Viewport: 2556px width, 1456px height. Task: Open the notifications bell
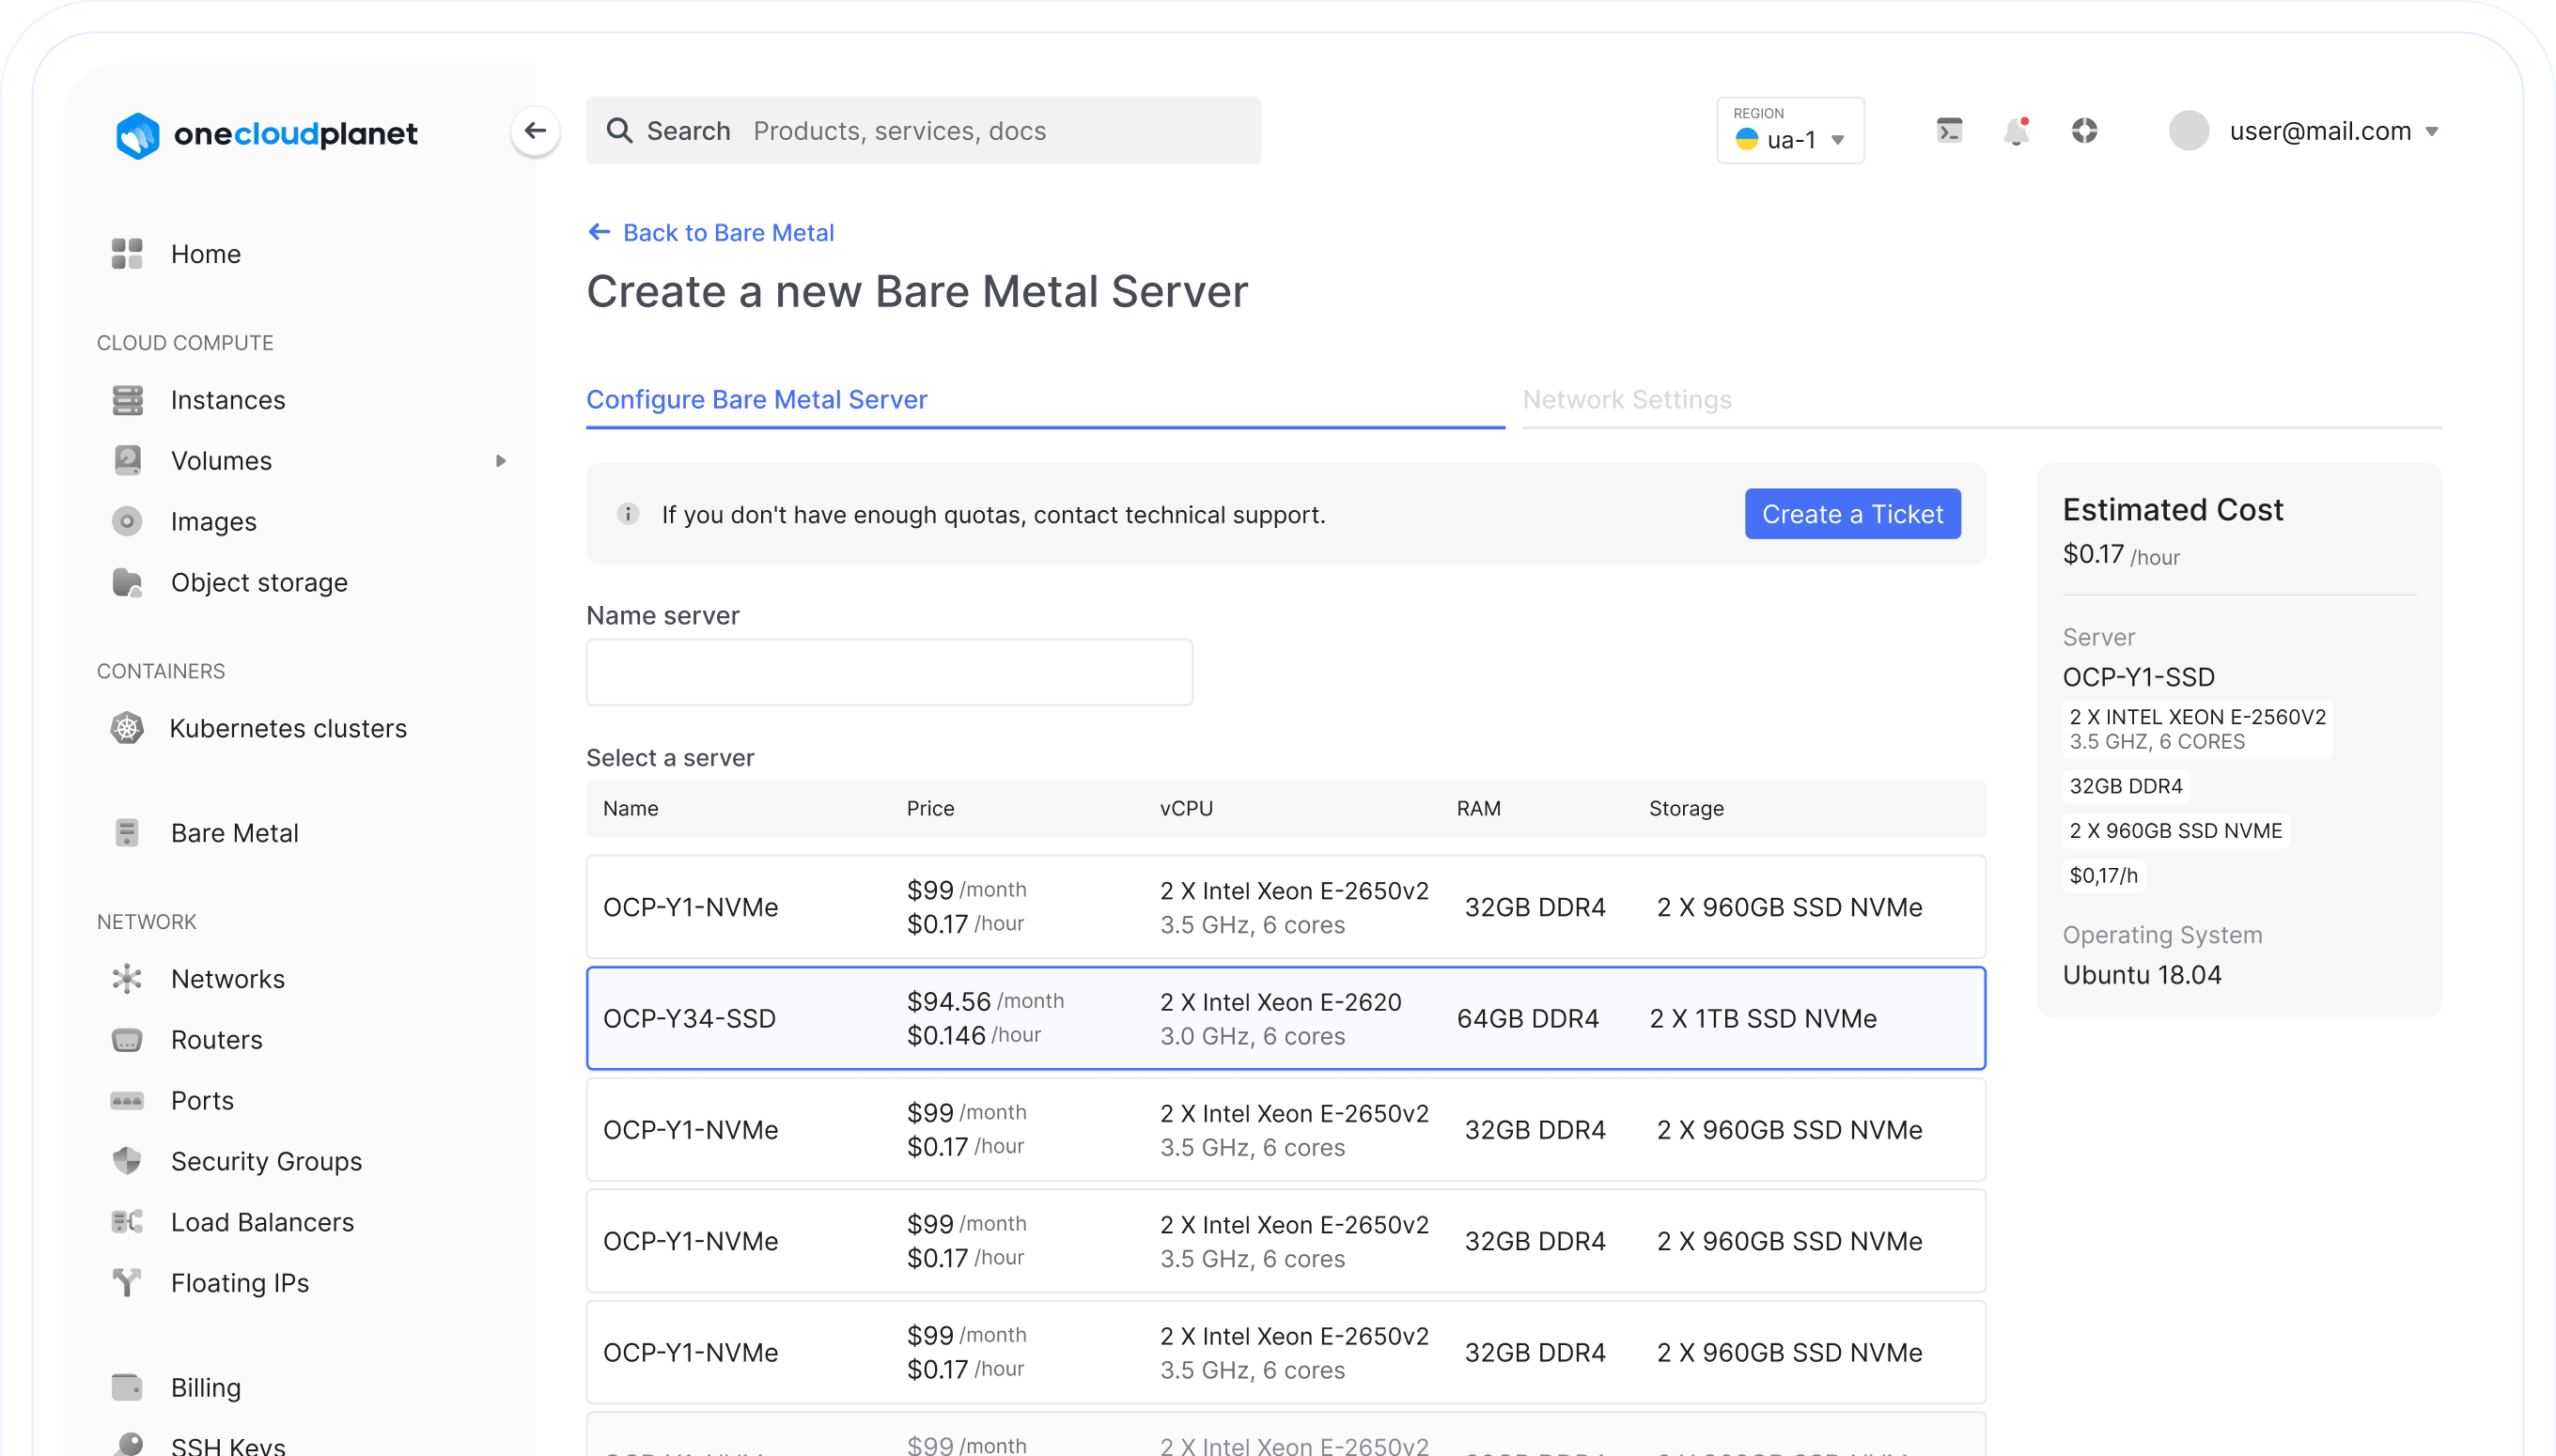[2016, 132]
